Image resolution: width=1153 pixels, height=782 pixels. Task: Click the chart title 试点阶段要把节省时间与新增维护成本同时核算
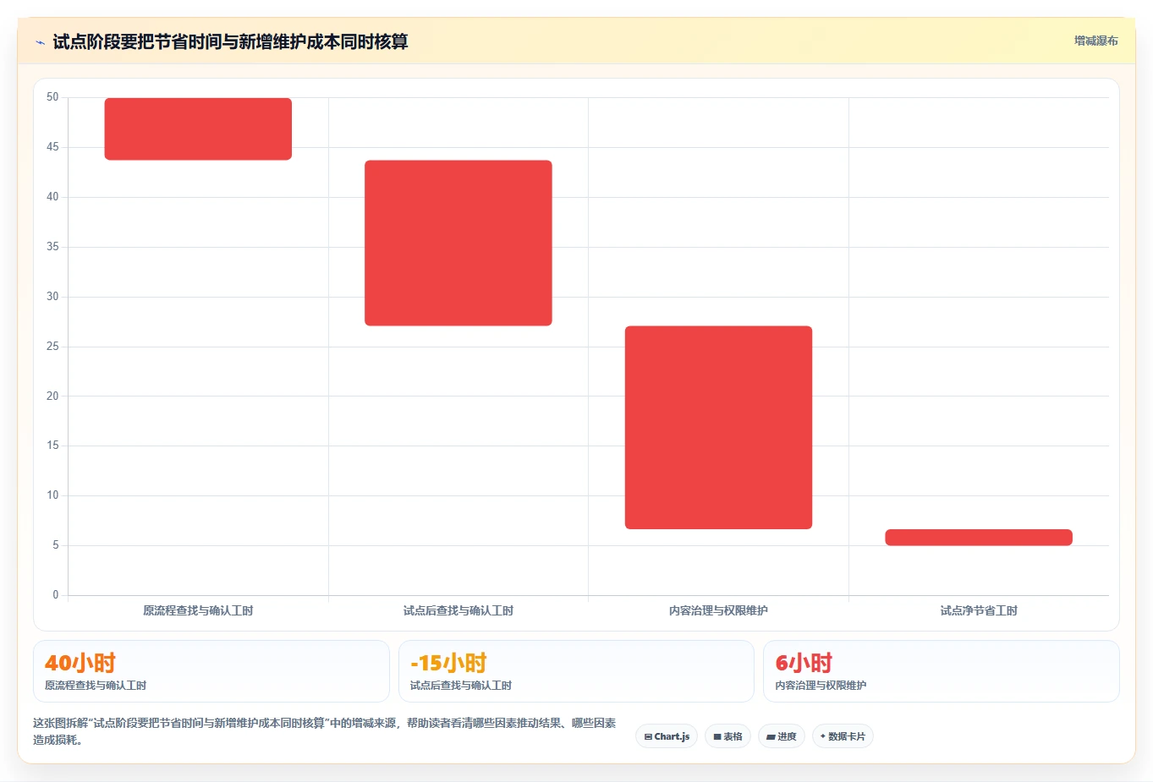point(230,41)
